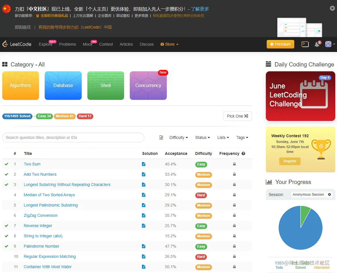Screen dimensions: 337x273
Task: Click the 116/1469 Solved badge
Action: click(17, 116)
